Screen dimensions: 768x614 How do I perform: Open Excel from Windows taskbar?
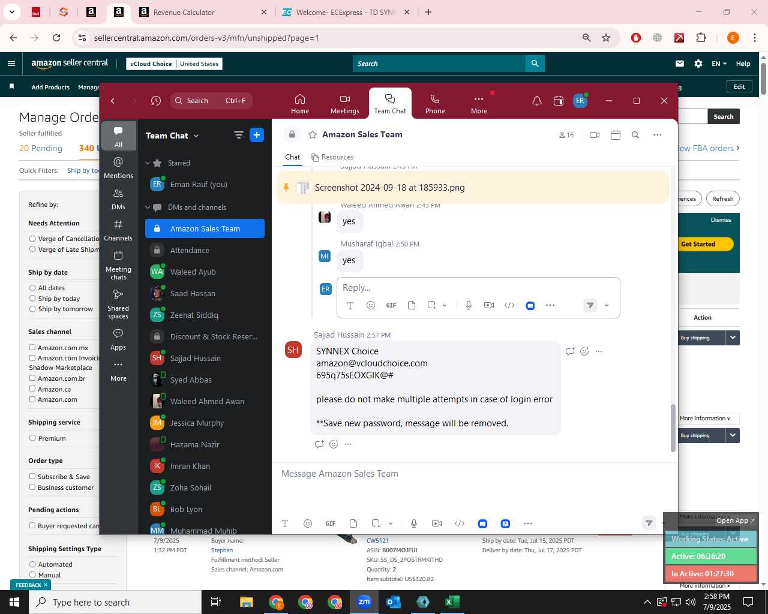(452, 602)
